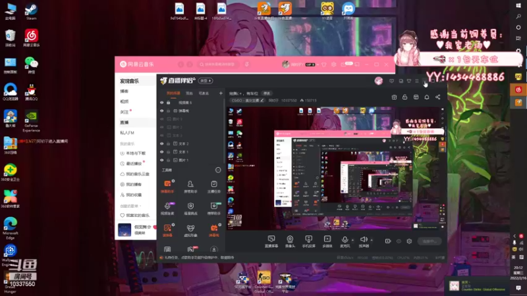527x296 pixels.
Task: Open Steam from the desktop
Action: pos(31,11)
